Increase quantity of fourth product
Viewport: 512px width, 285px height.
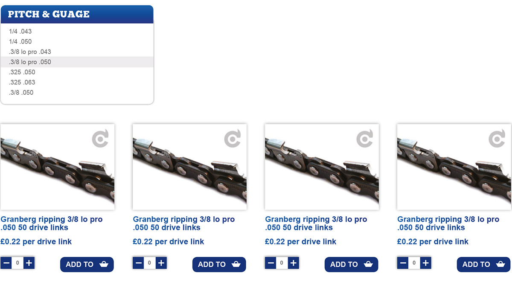click(425, 263)
